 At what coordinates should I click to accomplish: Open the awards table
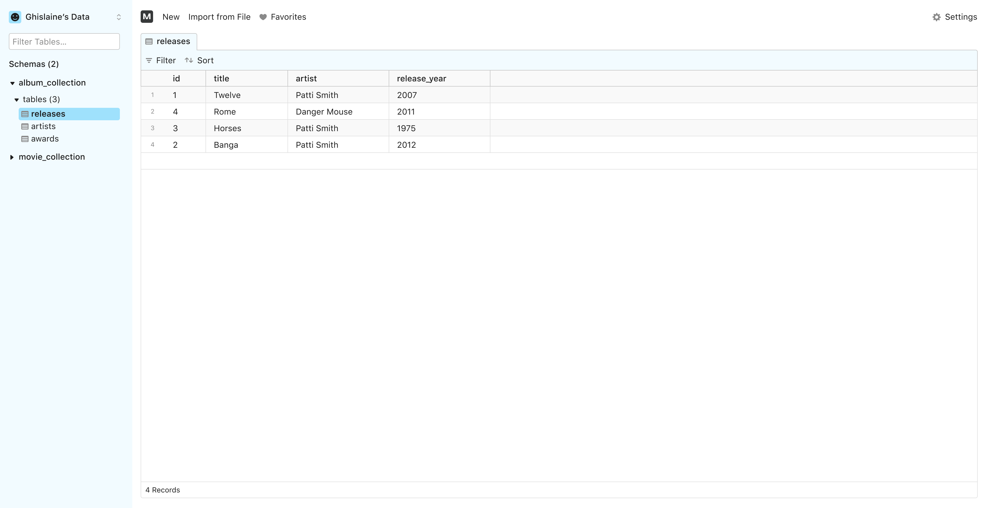click(x=45, y=139)
